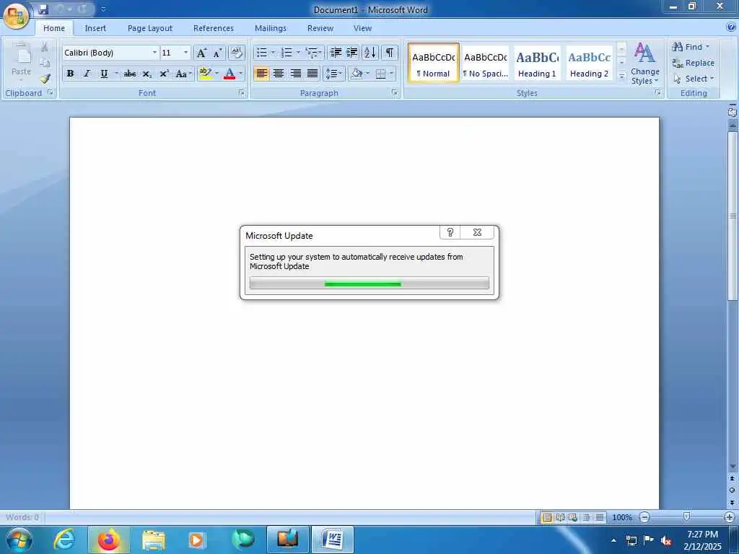Select Align Text Right icon

[295, 74]
